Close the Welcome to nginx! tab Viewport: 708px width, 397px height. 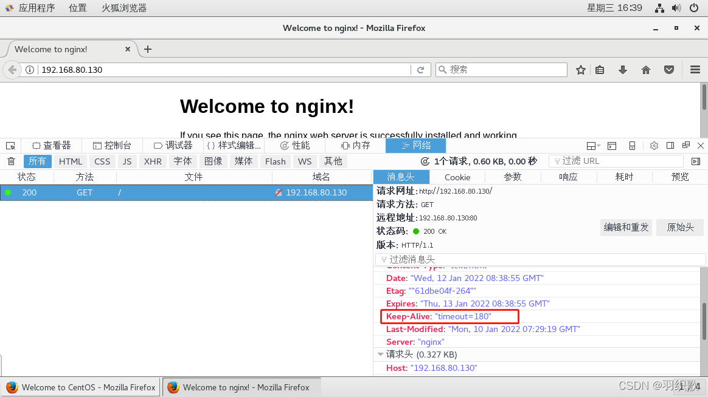tap(128, 49)
